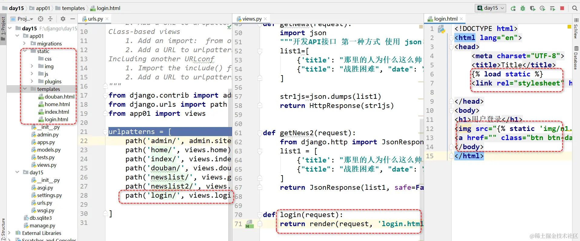This screenshot has height=241, width=580.
Task: Expand the migrations folder
Action: coord(25,43)
